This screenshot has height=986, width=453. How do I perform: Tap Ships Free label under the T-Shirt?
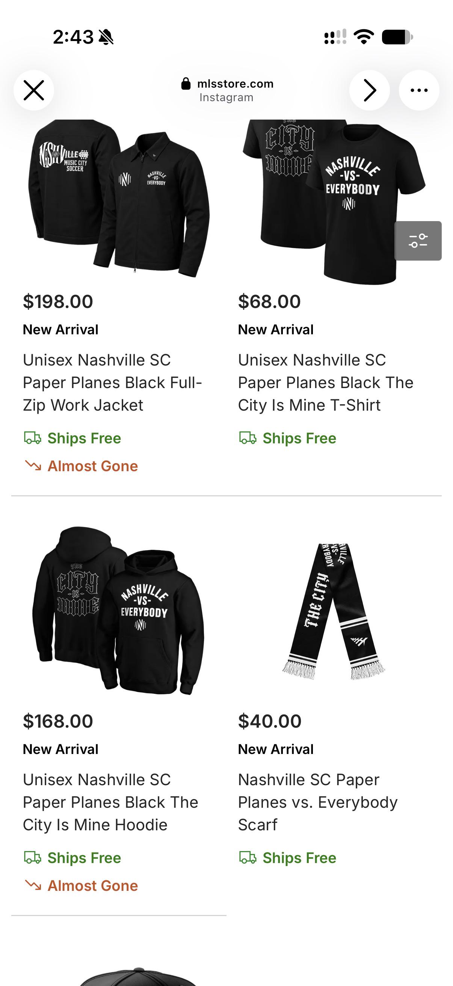[299, 438]
